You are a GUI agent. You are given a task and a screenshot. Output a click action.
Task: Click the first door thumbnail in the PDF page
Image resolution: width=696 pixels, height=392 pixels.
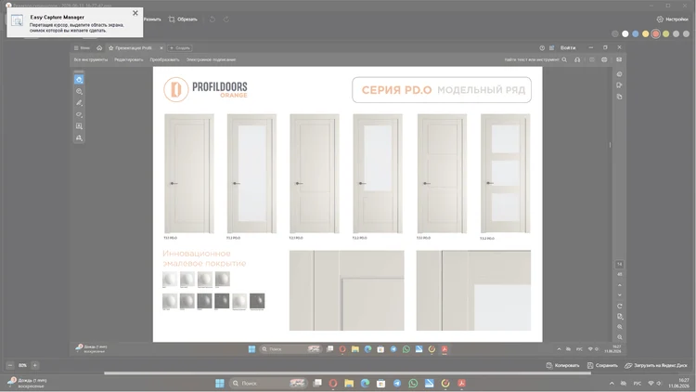[189, 174]
